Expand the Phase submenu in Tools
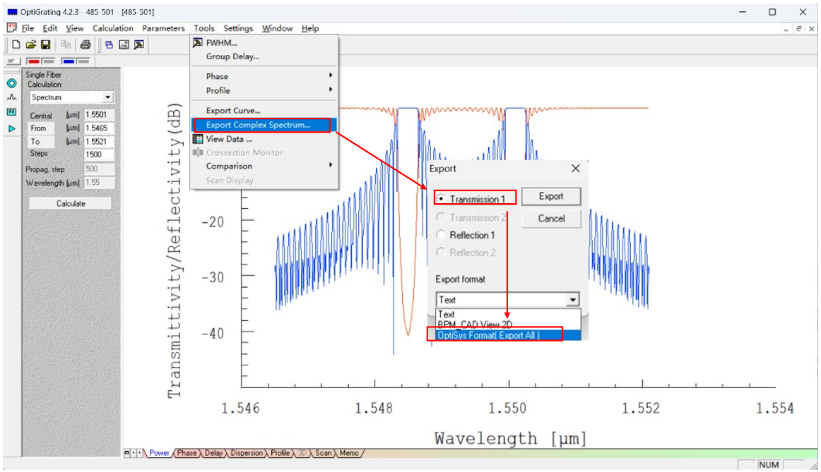 coord(268,76)
